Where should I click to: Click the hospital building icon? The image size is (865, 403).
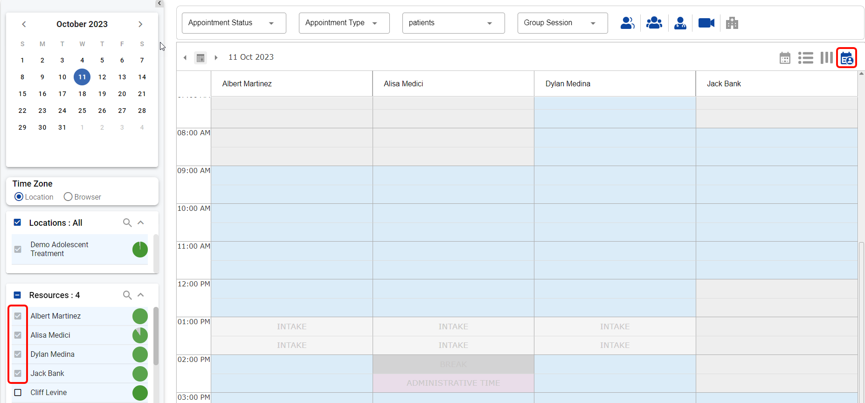(732, 23)
